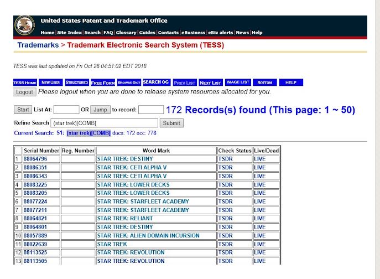Open serial number 88083205
Viewport: 380px width, 279px height.
35,193
